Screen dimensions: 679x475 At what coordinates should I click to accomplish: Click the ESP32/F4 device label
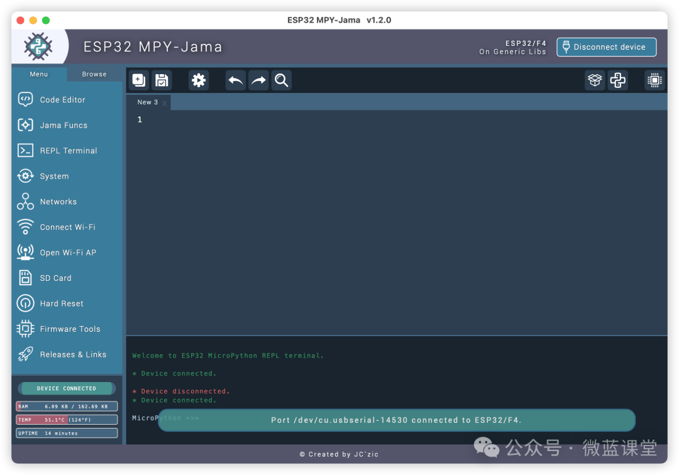(x=526, y=43)
